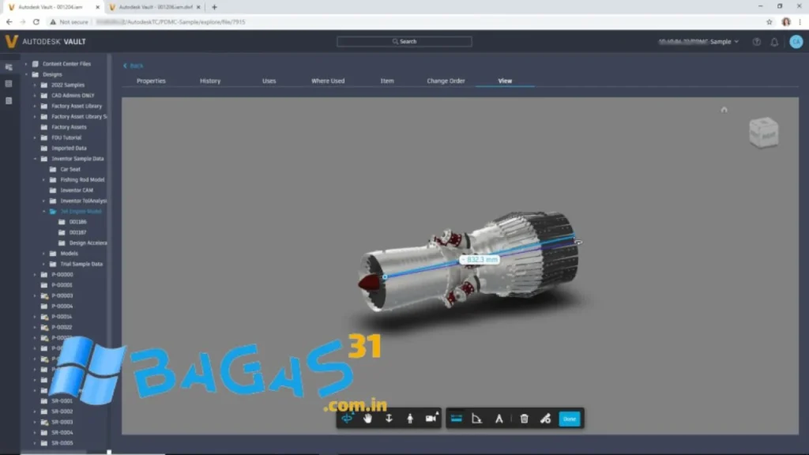
Task: Select the Zoom dolly tool
Action: point(389,419)
